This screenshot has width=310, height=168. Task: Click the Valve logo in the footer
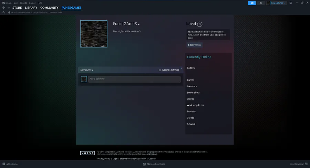point(87,153)
